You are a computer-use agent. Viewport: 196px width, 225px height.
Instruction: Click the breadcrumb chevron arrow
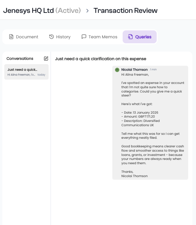point(87,11)
